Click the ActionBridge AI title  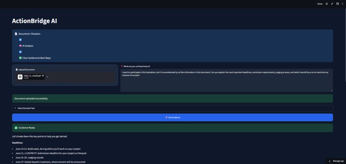click(34, 21)
